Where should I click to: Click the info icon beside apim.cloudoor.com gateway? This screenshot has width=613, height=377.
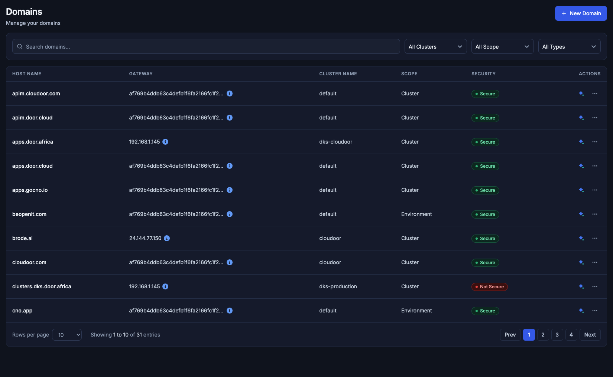coord(230,94)
